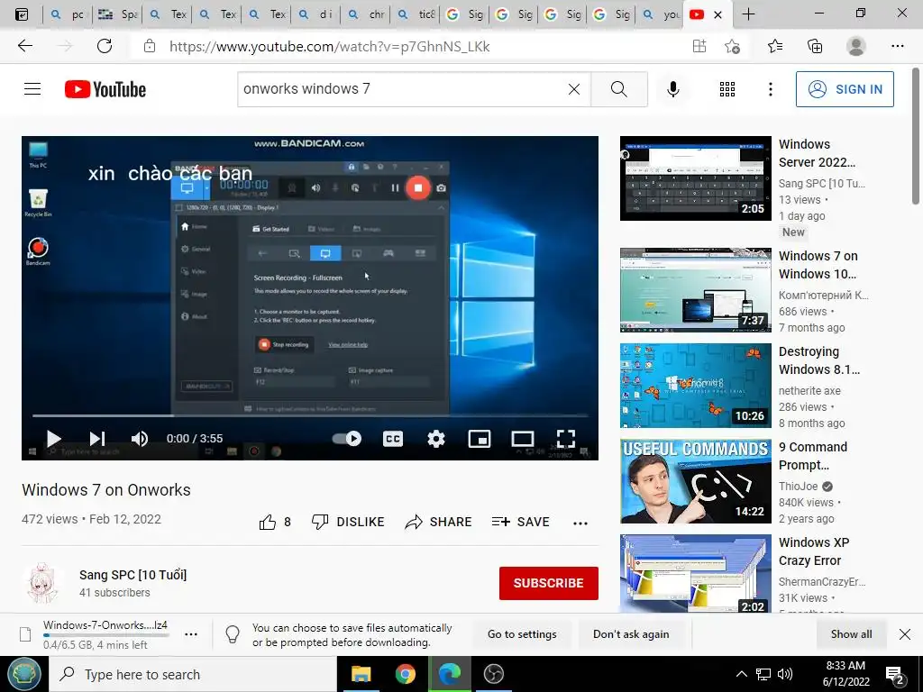Show hidden system tray icons
This screenshot has width=923, height=692.
tap(741, 674)
